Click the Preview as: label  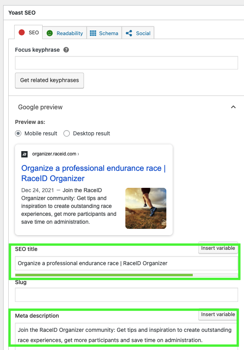click(x=30, y=122)
